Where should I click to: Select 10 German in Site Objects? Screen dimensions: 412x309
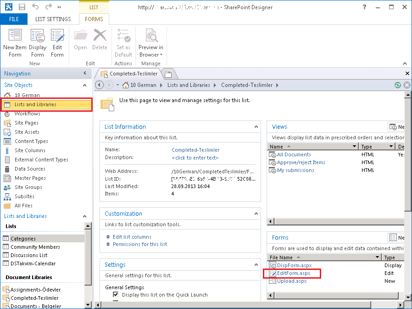point(27,95)
